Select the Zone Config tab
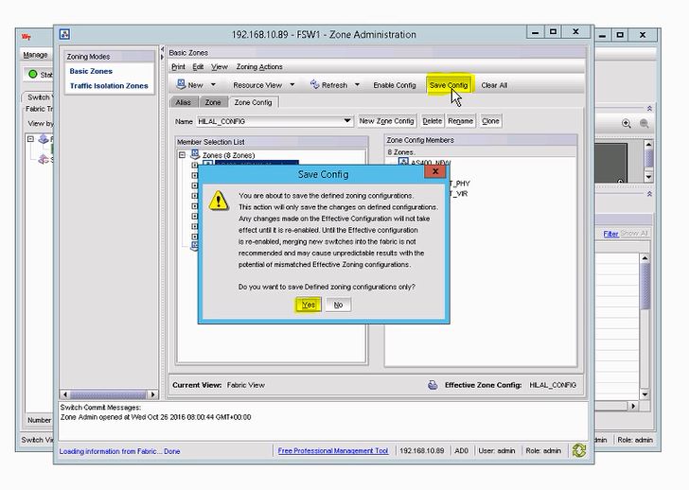 coord(253,102)
